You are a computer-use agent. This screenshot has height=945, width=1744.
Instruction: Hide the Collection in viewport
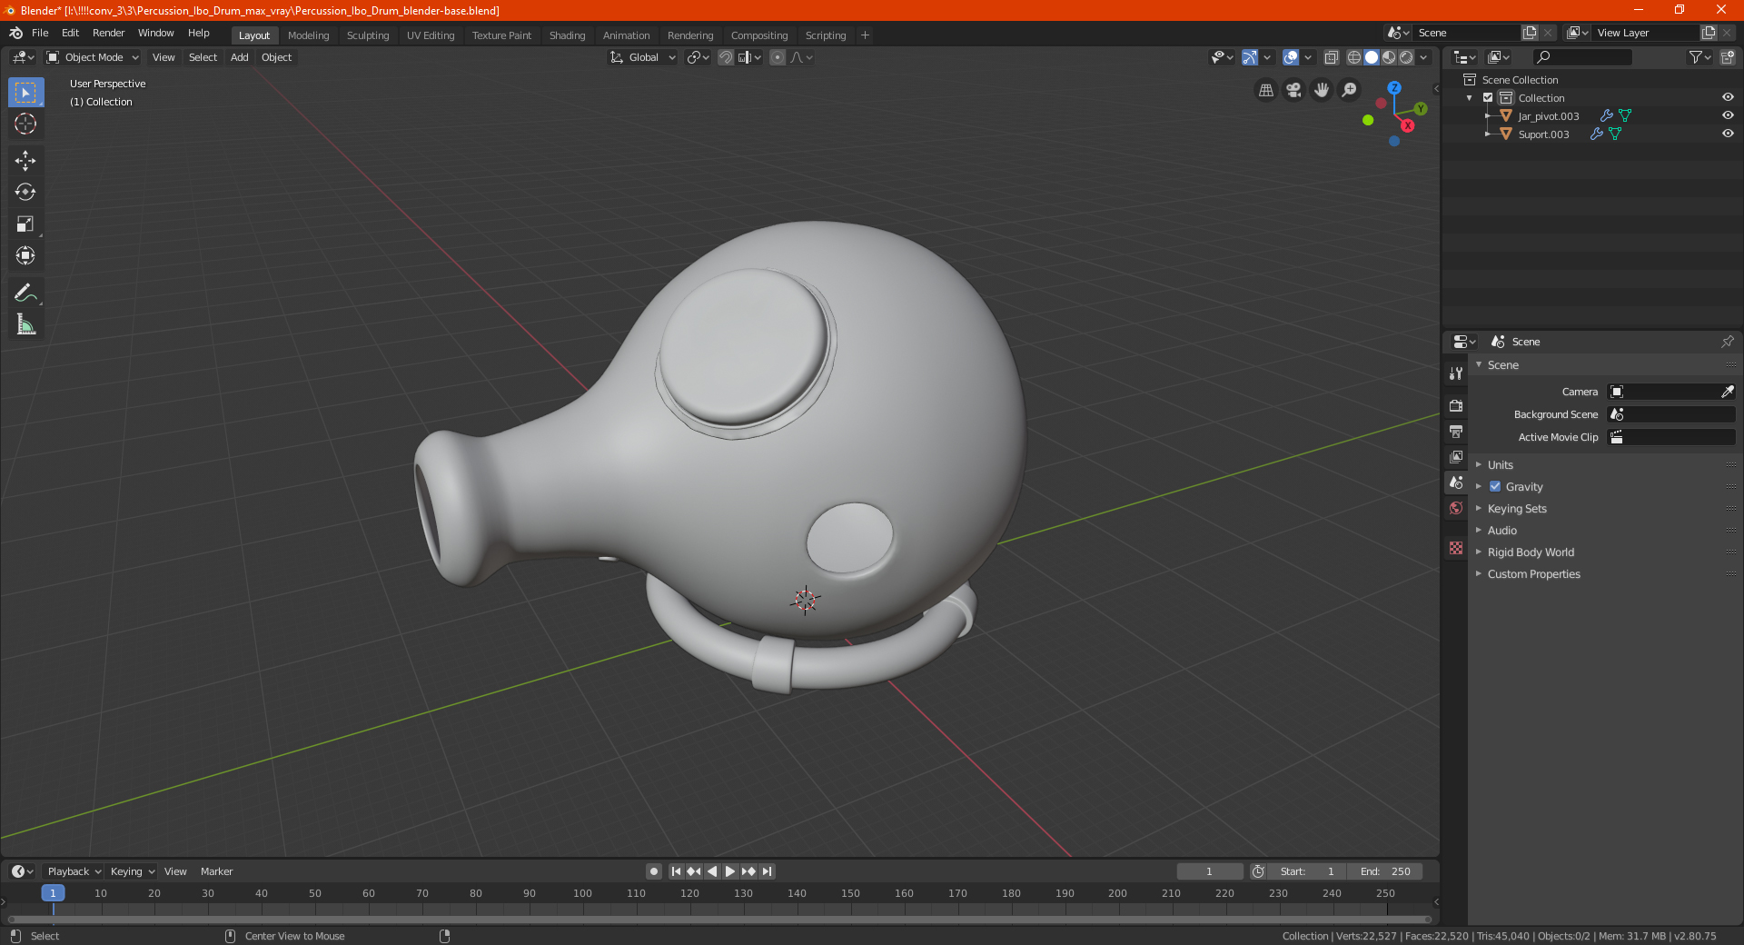tap(1728, 98)
